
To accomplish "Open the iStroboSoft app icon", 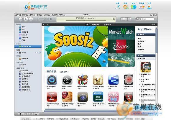I will 114,80.
